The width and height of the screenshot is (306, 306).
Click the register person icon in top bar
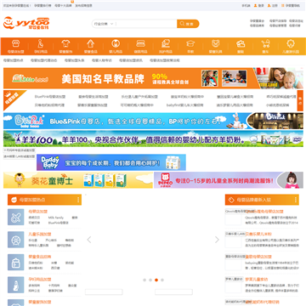click(x=269, y=5)
